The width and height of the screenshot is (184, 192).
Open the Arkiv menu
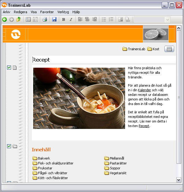coord(6,12)
